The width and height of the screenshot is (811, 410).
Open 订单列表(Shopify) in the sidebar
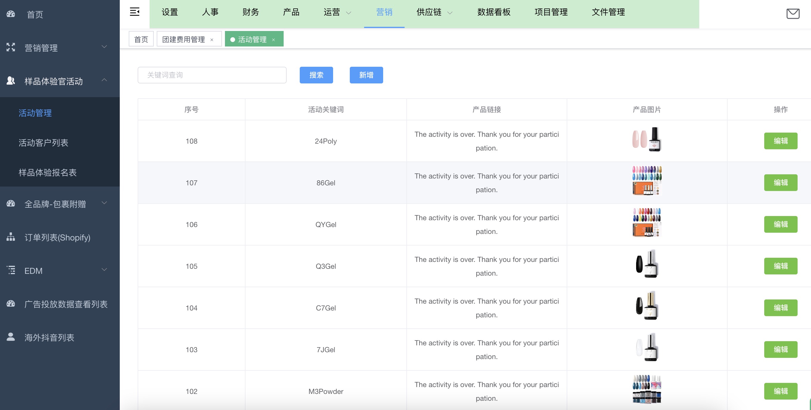click(x=60, y=237)
